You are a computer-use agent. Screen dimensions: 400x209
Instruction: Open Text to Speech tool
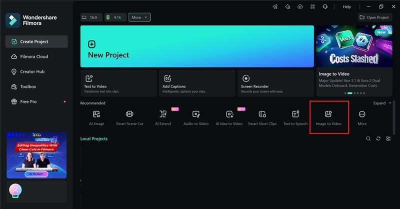(x=295, y=118)
